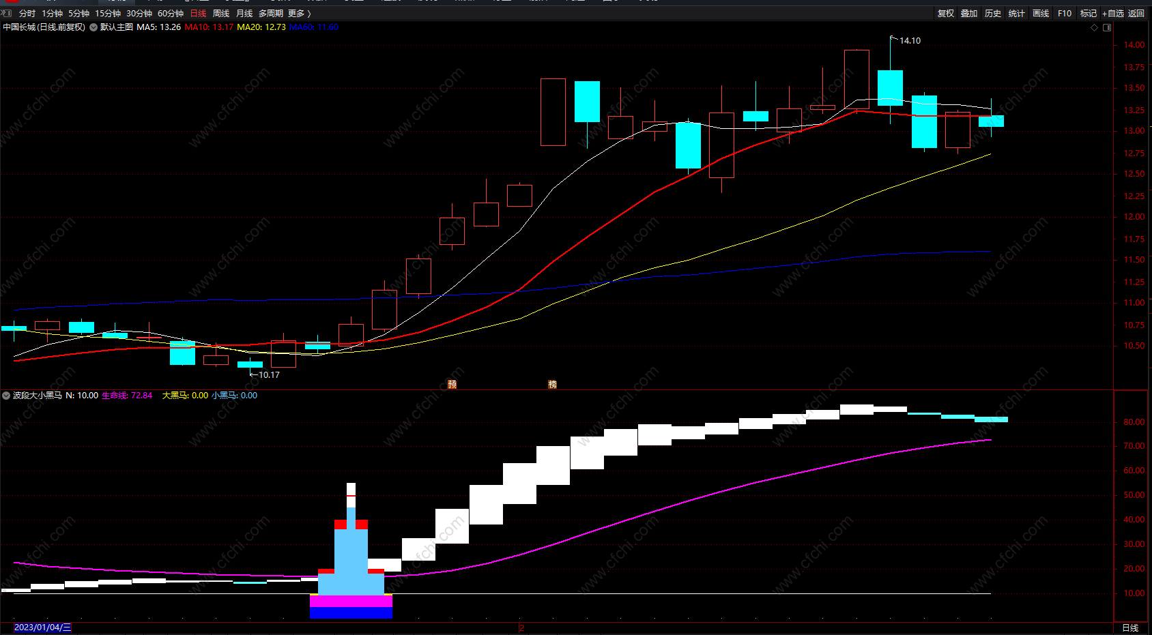The height and width of the screenshot is (635, 1152).
Task: Open the dropdown beside 默认主图 indicator
Action: (93, 27)
